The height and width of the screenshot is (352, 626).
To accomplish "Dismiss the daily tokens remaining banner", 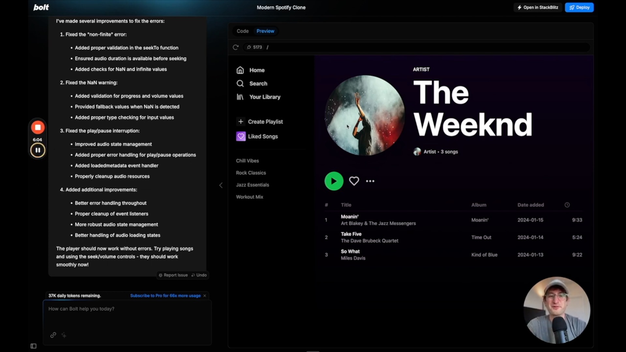I will [205, 296].
